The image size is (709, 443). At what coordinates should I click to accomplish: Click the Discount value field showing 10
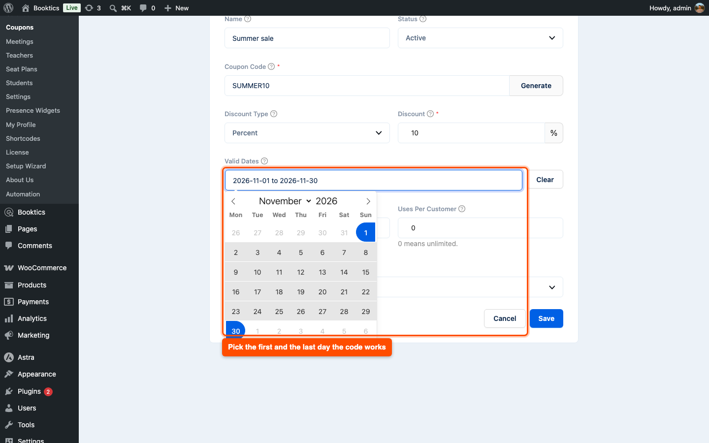pyautogui.click(x=471, y=133)
